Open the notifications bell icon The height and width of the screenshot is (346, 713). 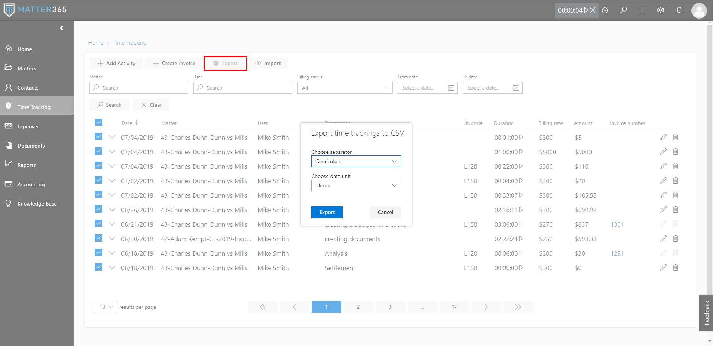[679, 10]
